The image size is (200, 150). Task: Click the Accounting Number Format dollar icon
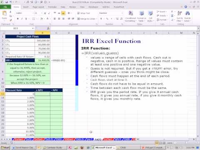(101, 19)
